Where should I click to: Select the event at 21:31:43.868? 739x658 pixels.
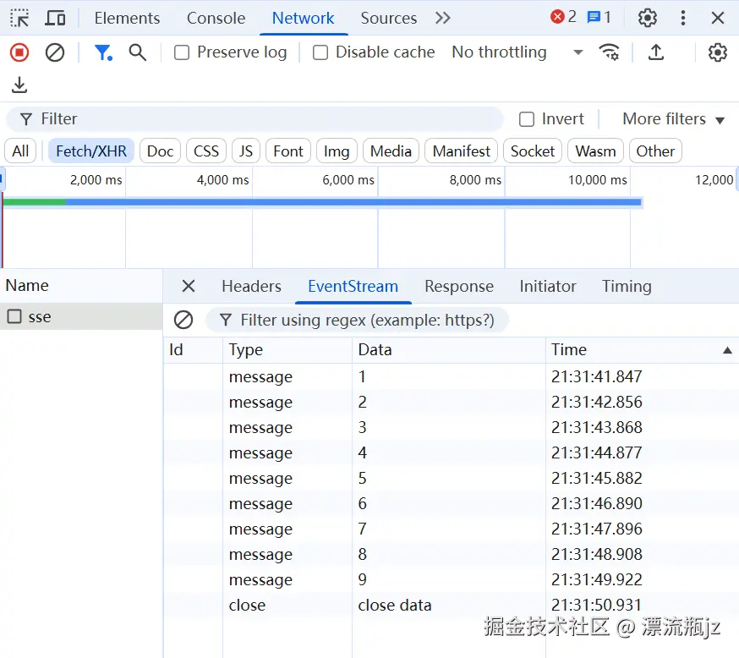pyautogui.click(x=451, y=427)
